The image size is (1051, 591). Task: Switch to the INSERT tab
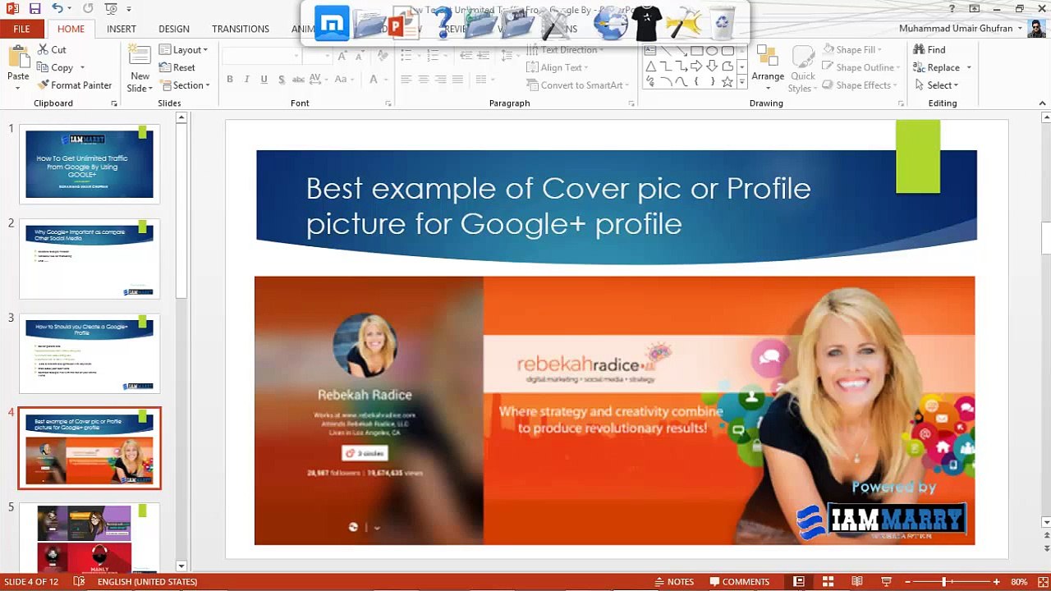(x=121, y=29)
